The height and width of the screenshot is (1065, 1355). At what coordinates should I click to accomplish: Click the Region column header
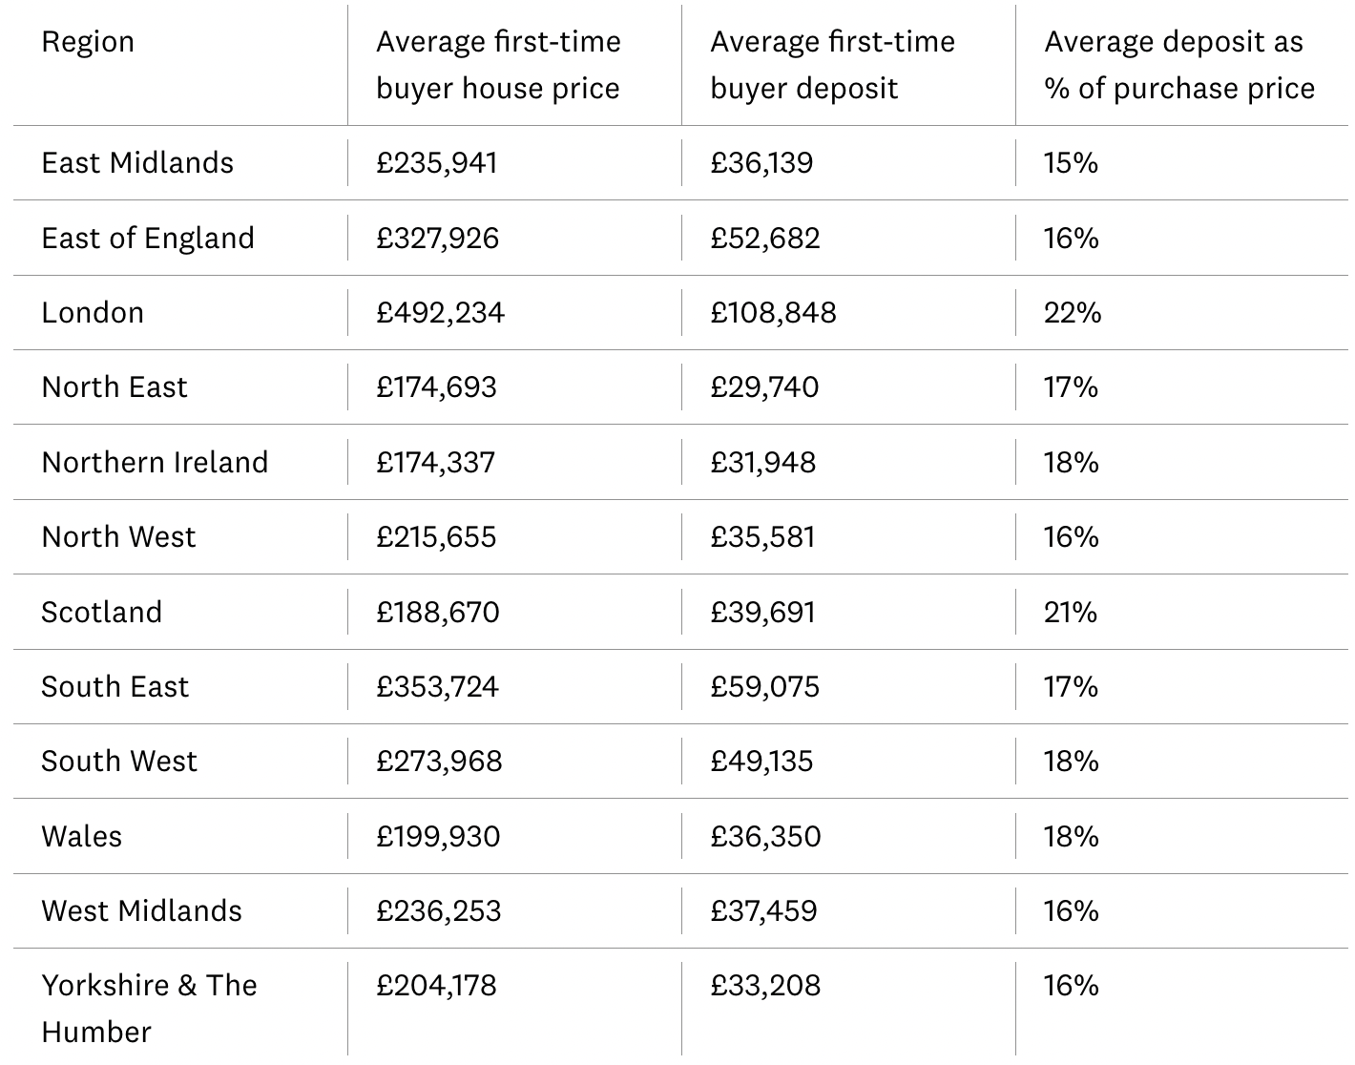click(88, 42)
